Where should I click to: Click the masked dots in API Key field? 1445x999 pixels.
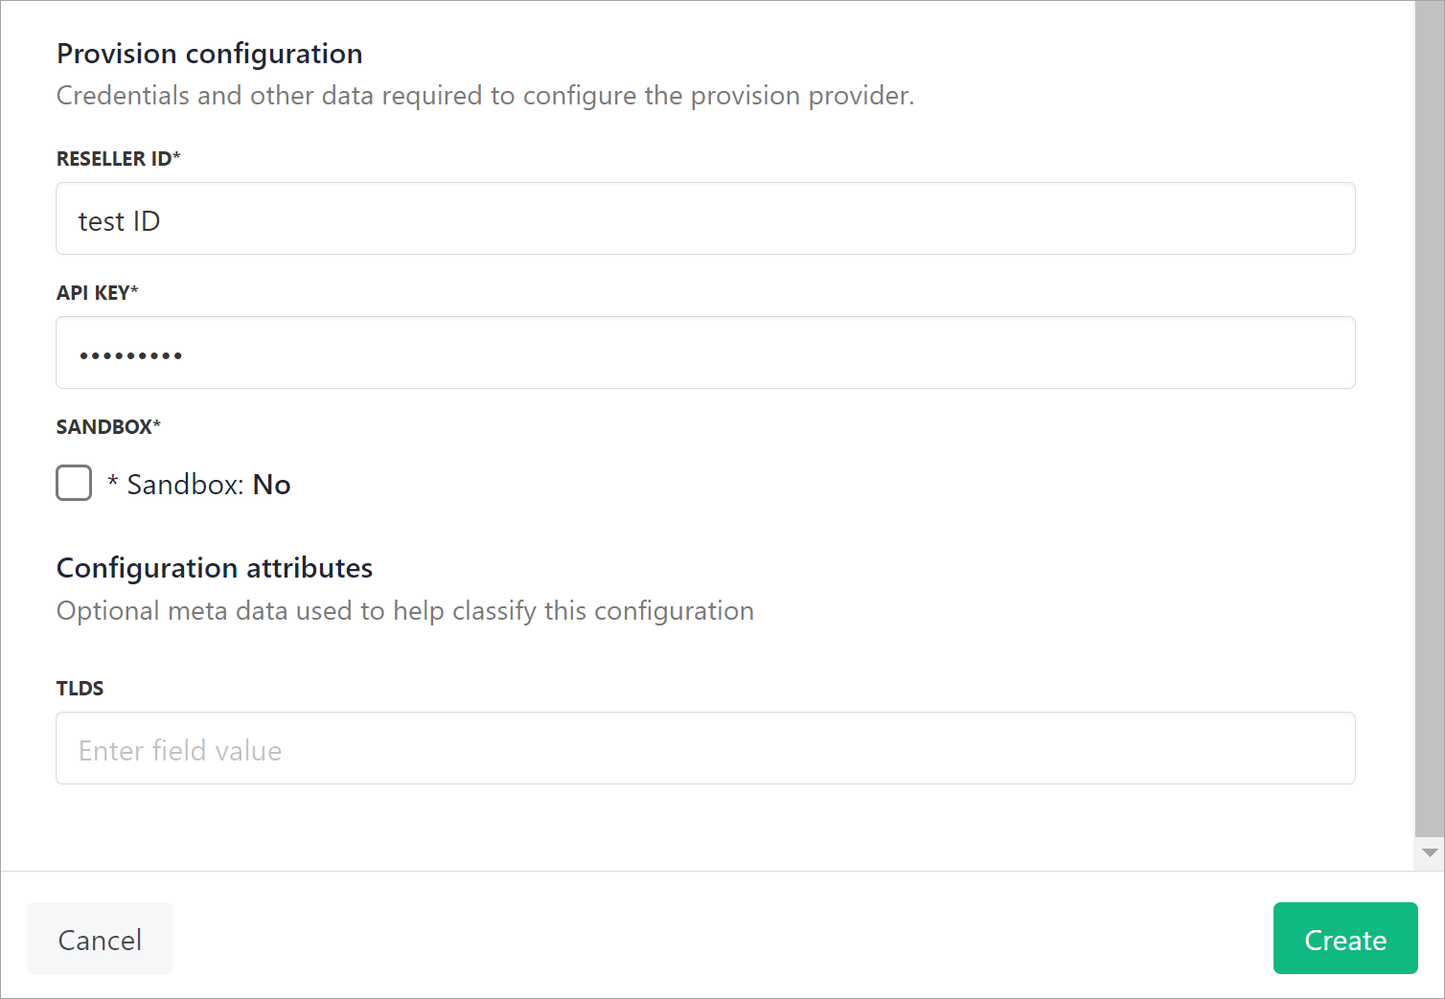pos(130,355)
